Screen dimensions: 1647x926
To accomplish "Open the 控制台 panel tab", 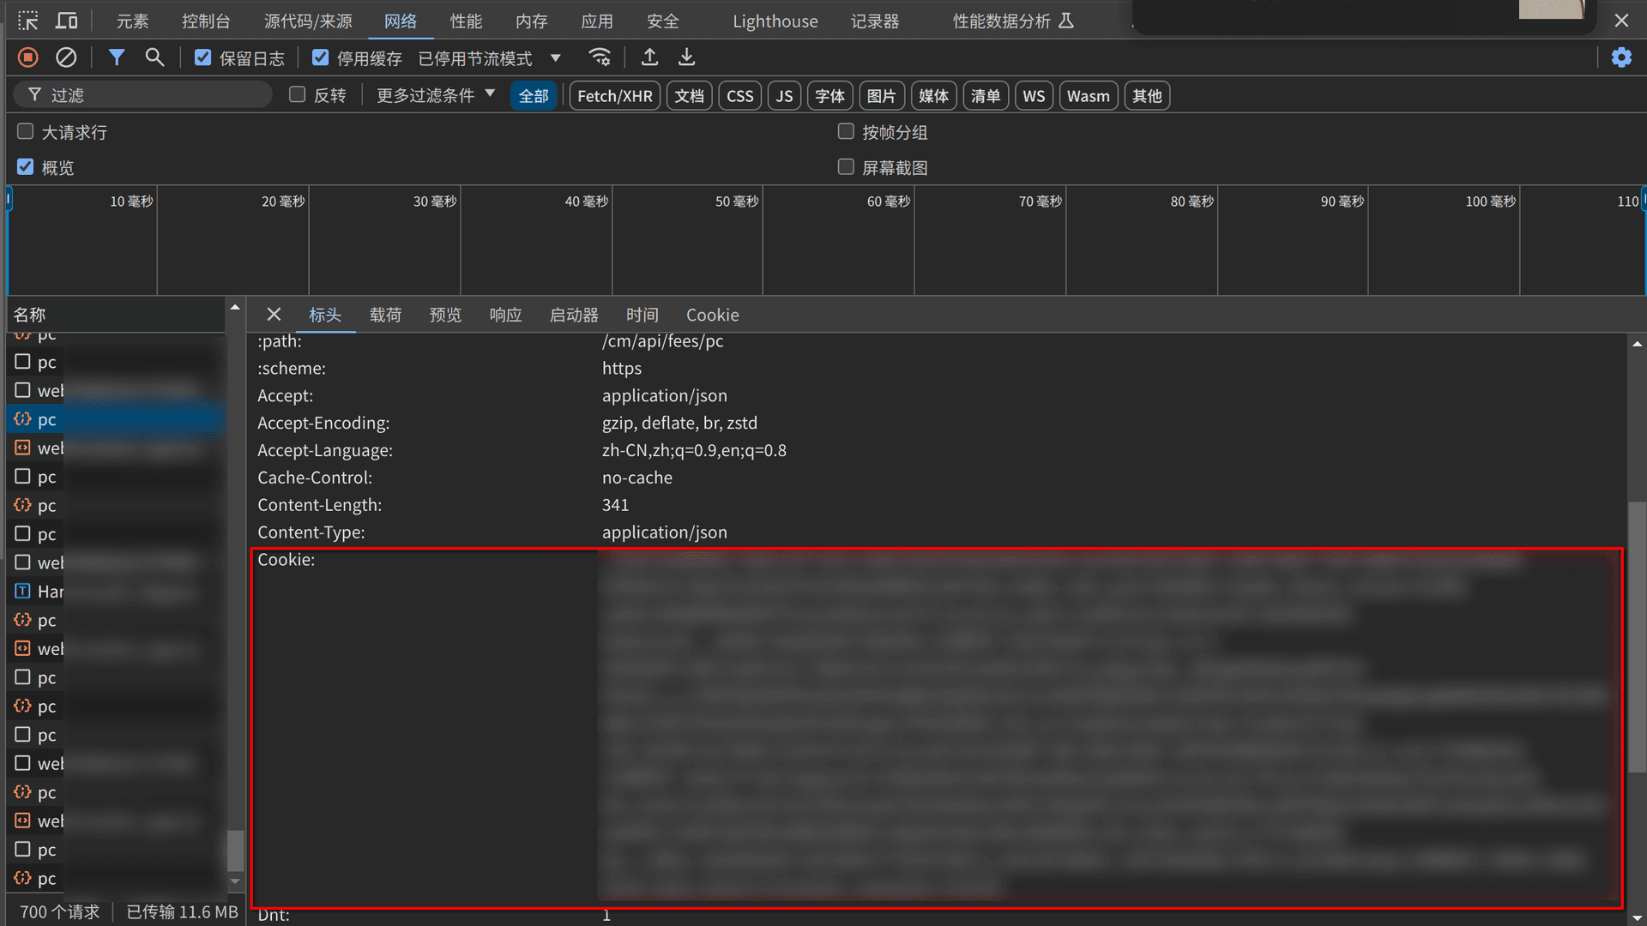I will click(x=206, y=21).
